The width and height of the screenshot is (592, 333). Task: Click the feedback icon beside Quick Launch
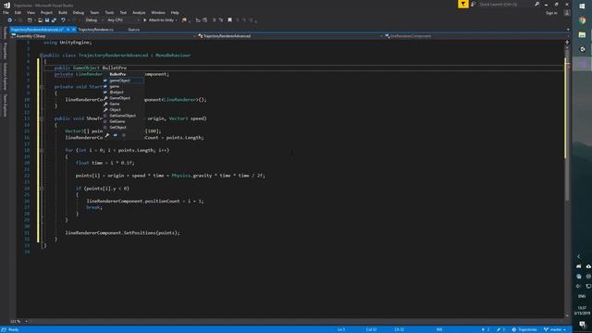click(473, 4)
